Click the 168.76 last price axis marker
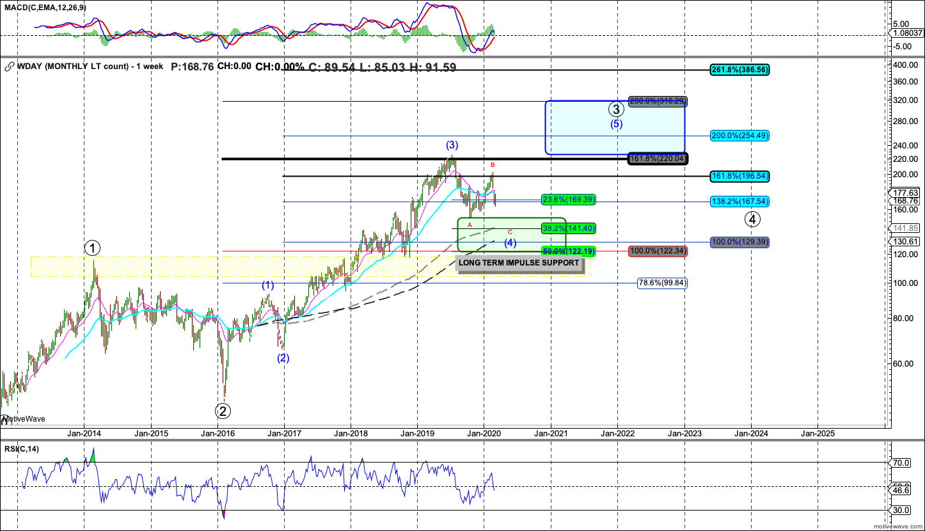 (906, 200)
